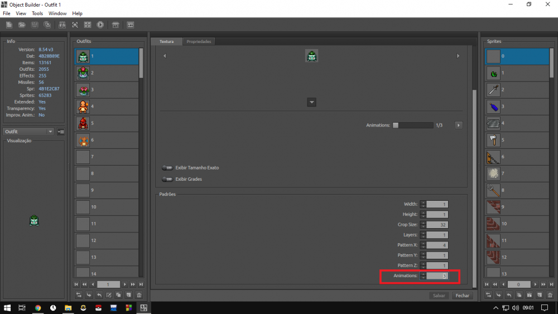Click the asset store shop icon
The width and height of the screenshot is (558, 314).
pyautogui.click(x=116, y=25)
